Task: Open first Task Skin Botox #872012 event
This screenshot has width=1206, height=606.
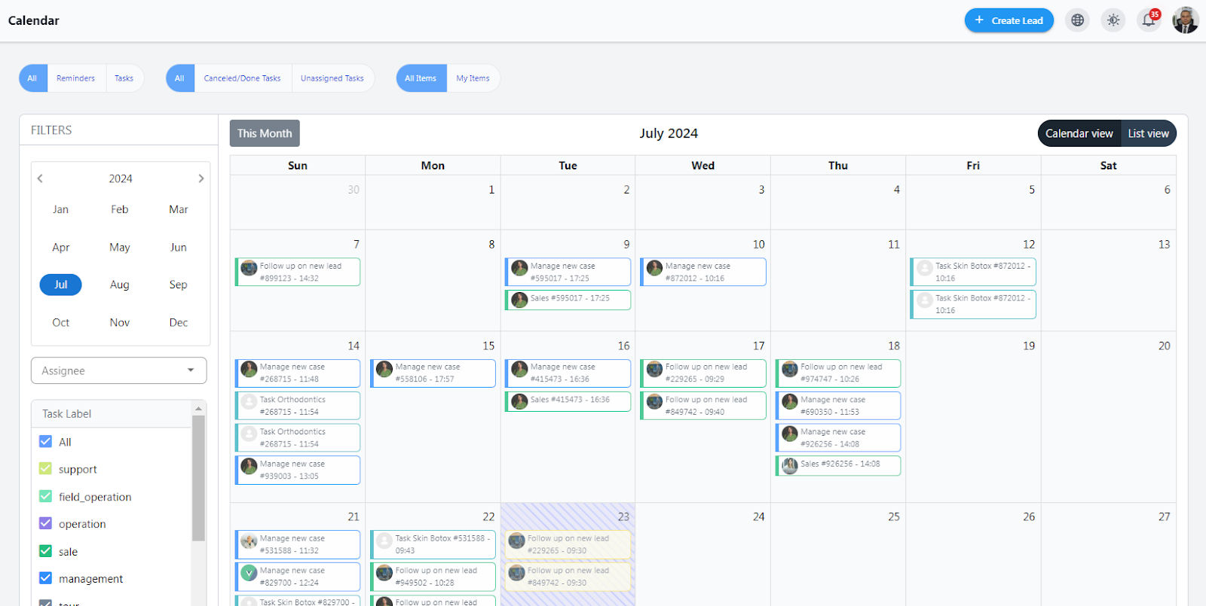Action: coord(973,272)
